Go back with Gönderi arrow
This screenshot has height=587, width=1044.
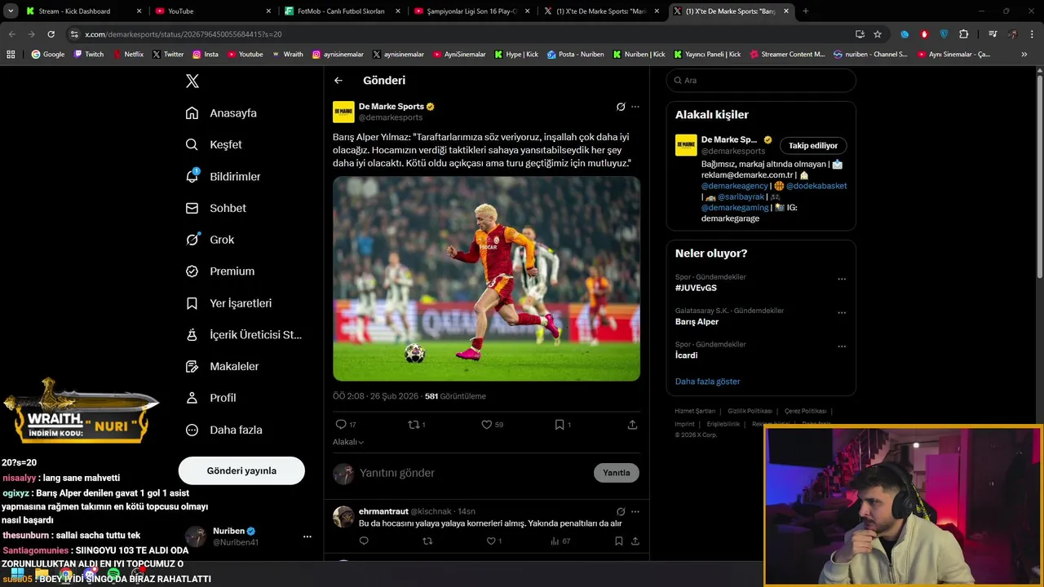338,81
